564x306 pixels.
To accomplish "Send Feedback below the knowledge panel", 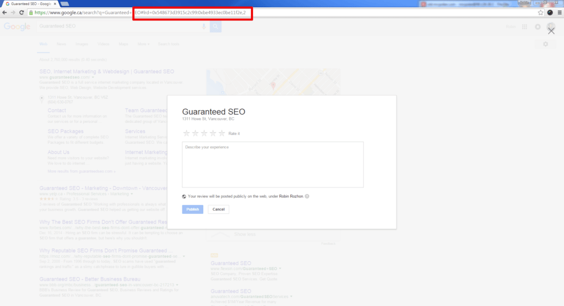I will 328,244.
